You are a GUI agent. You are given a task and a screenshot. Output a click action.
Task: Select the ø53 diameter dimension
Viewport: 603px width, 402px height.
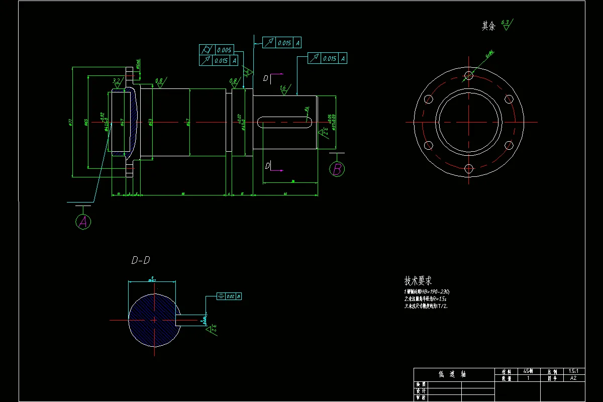(151, 122)
